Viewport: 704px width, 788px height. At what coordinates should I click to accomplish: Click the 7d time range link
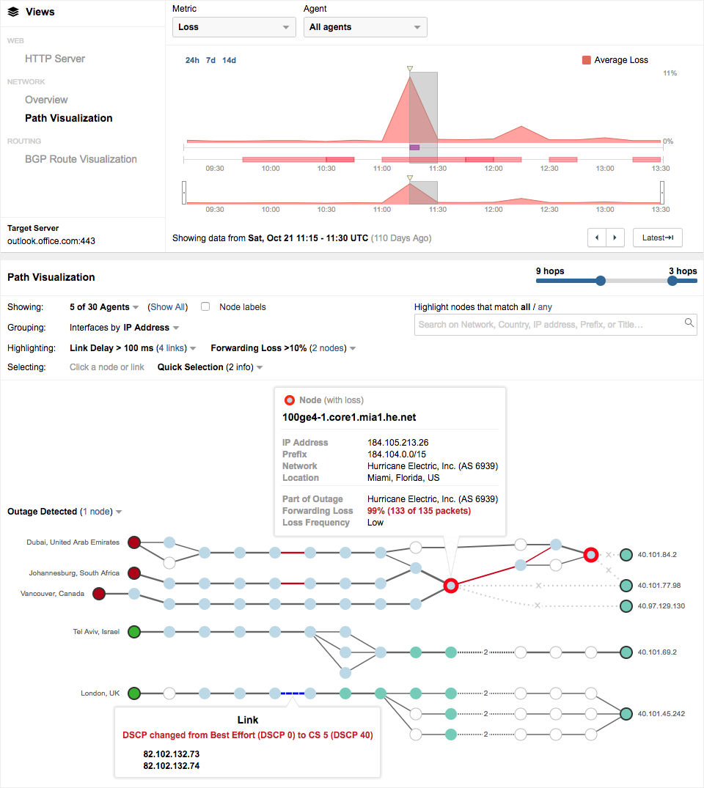point(210,60)
